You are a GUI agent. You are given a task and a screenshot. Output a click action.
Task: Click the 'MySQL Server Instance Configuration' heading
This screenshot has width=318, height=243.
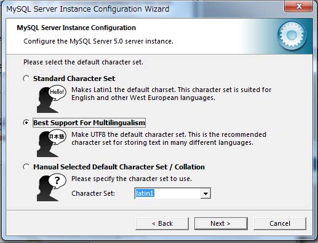pos(76,28)
